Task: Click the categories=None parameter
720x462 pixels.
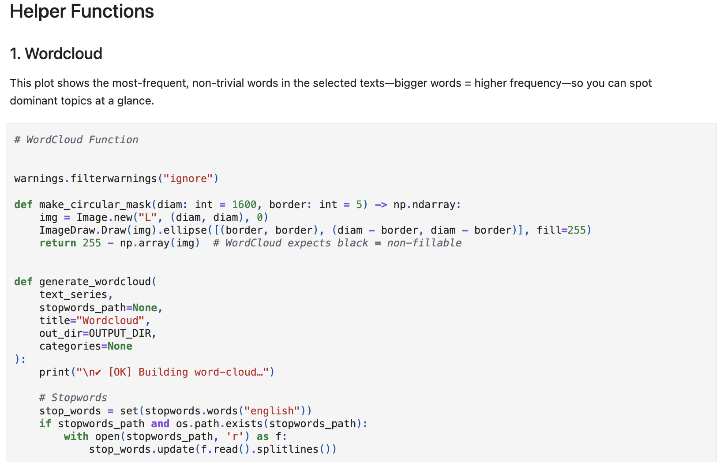Action: click(x=86, y=346)
